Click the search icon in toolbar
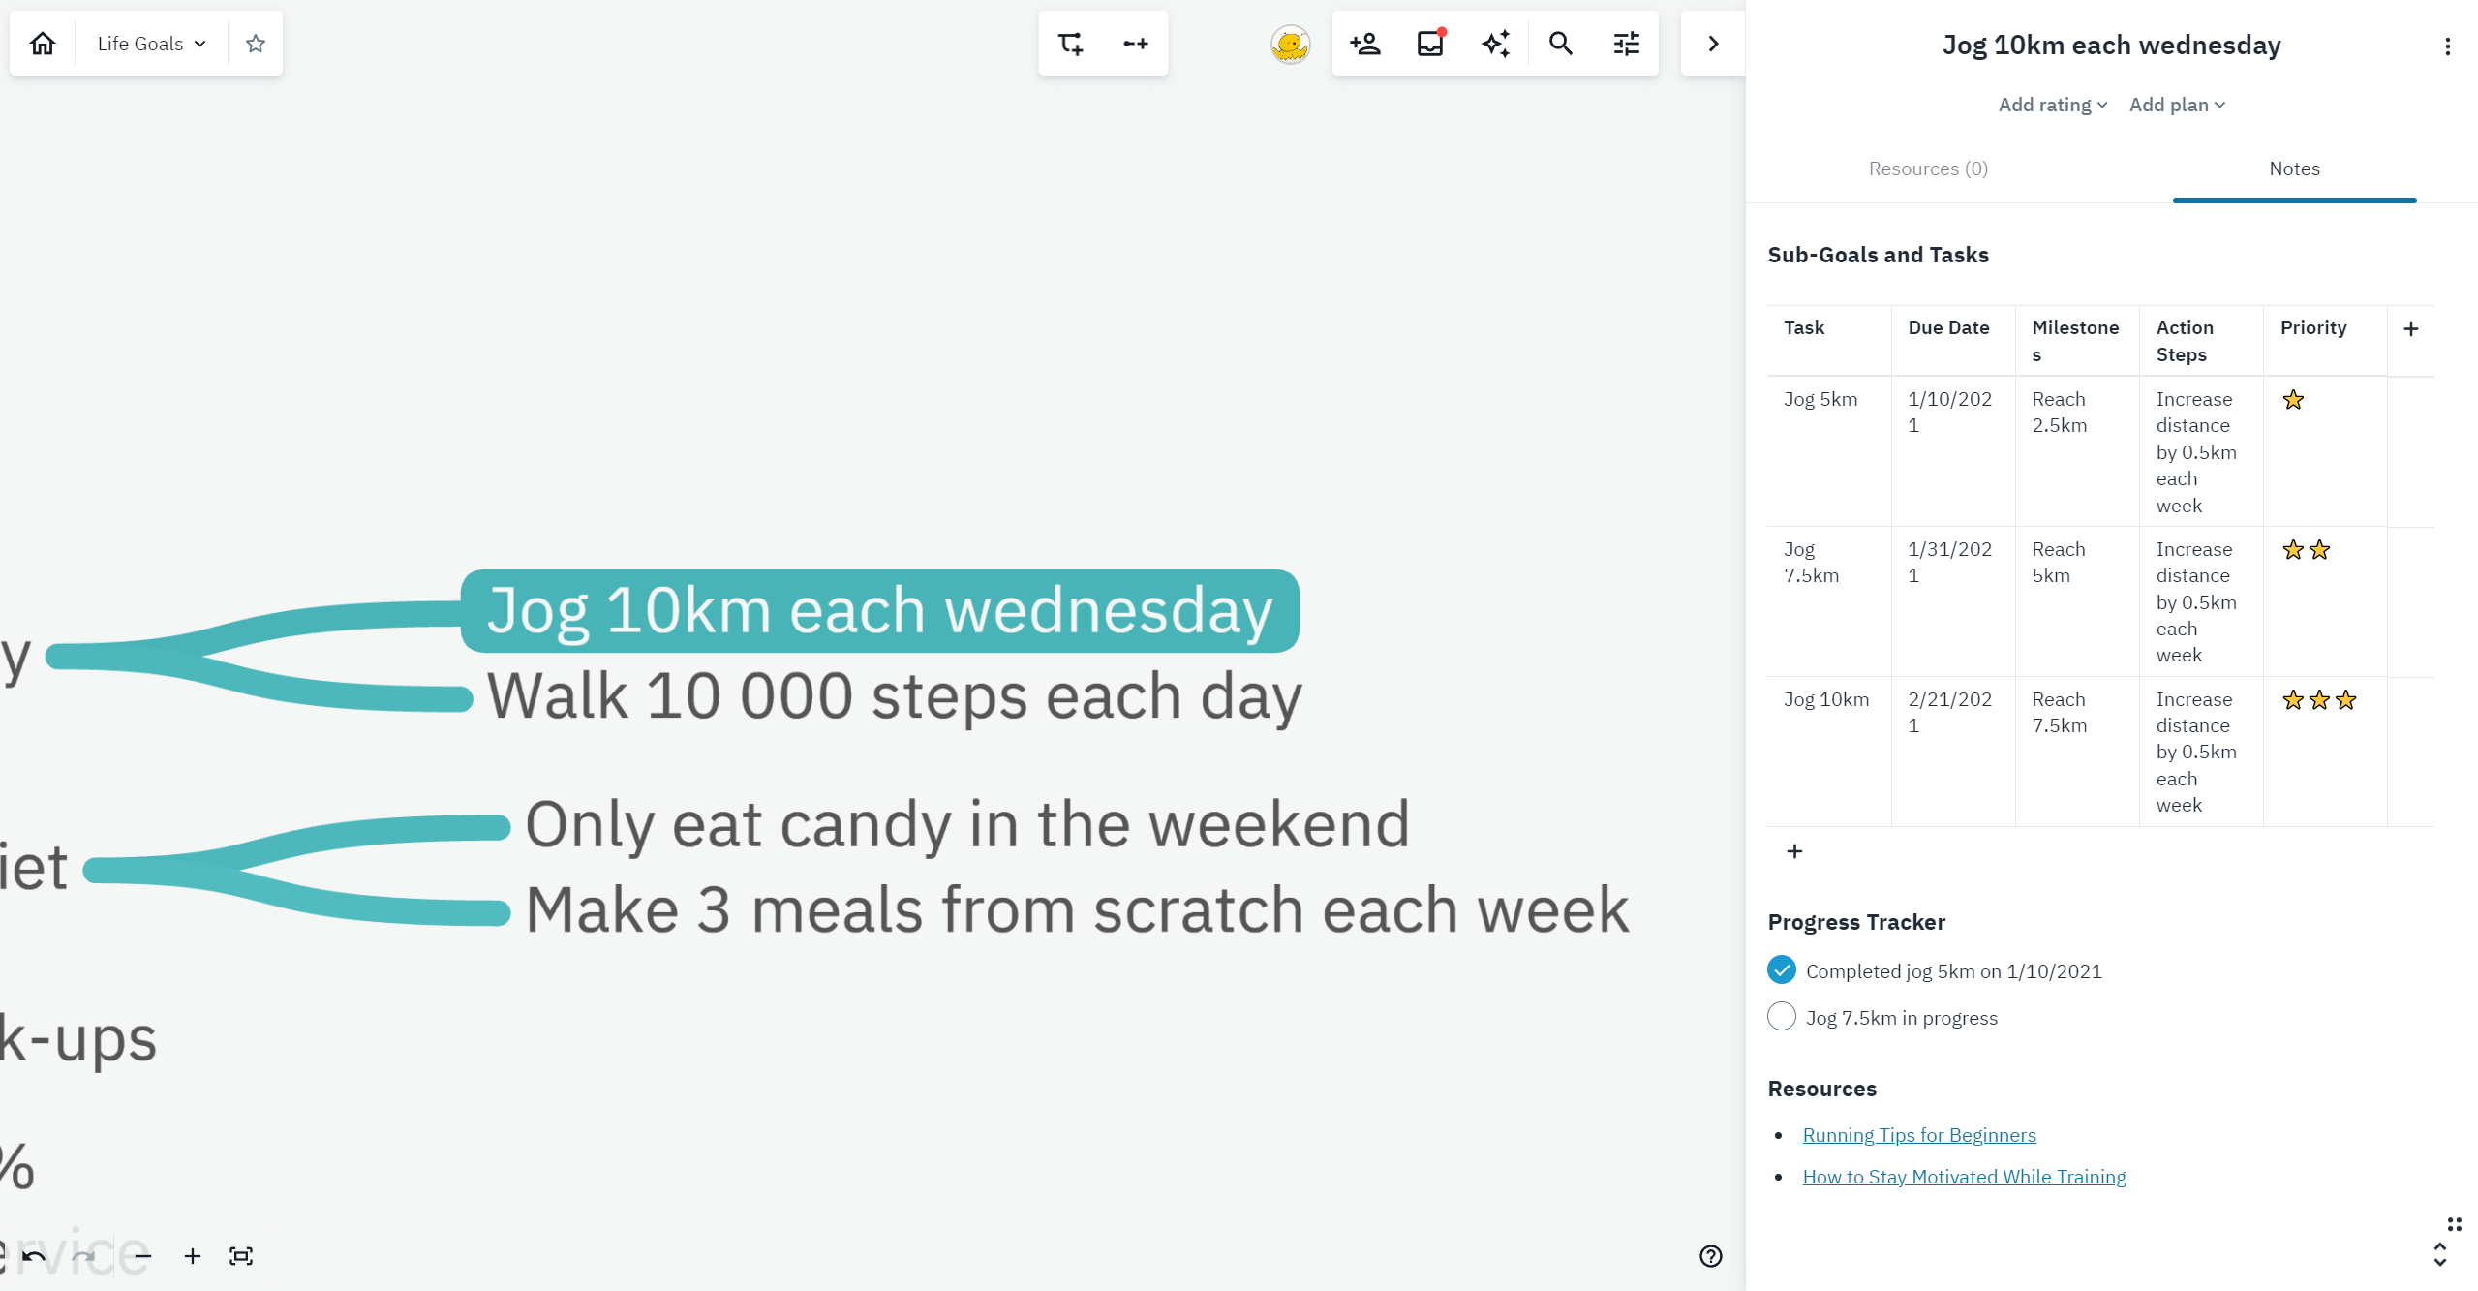The width and height of the screenshot is (2478, 1291). [x=1560, y=43]
